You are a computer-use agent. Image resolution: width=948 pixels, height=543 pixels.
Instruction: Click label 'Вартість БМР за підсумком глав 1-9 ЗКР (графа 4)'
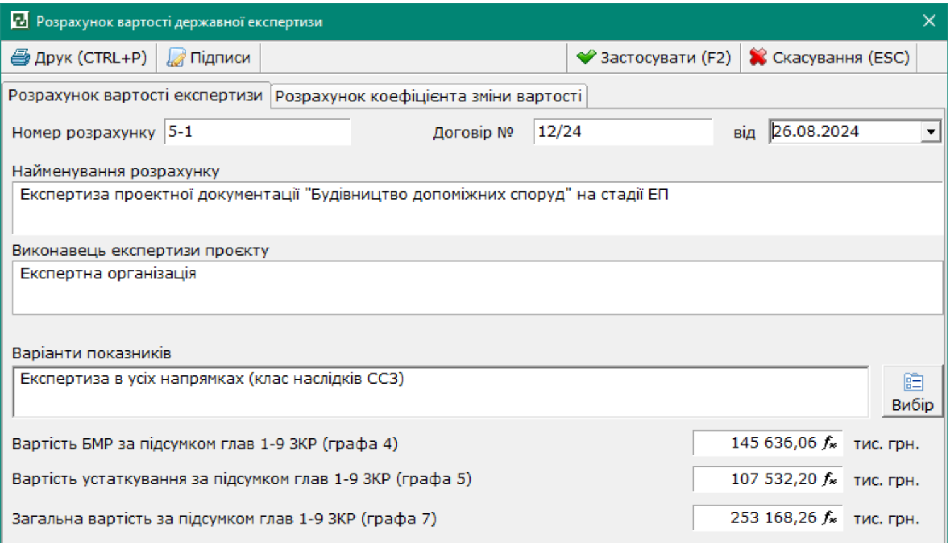click(205, 444)
